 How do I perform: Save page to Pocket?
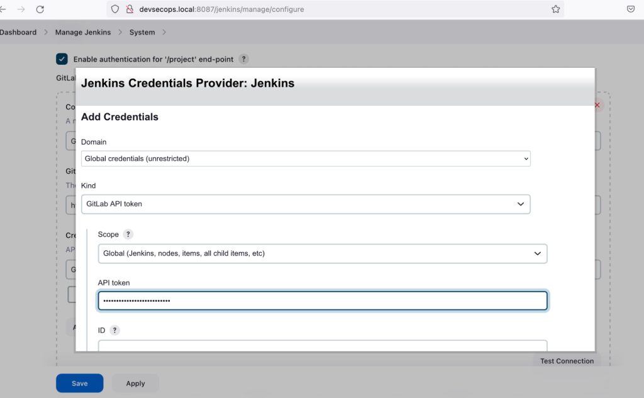tap(631, 9)
